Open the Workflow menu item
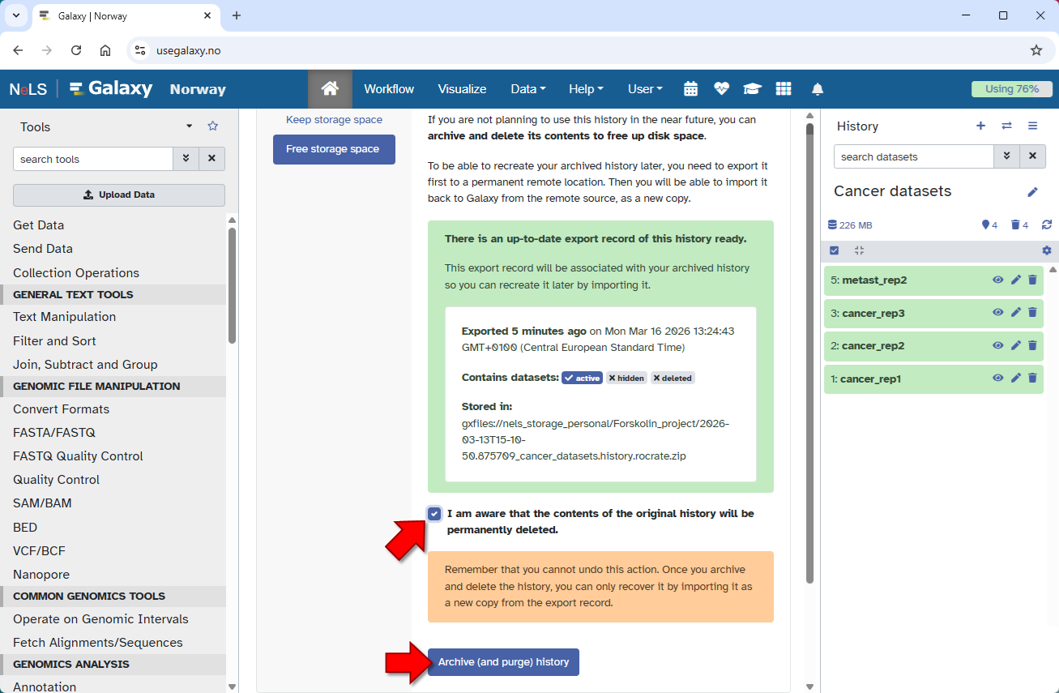This screenshot has height=693, width=1059. pyautogui.click(x=389, y=89)
